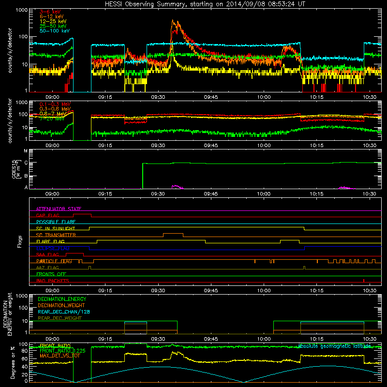Select the GAP_FLAG label
The height and width of the screenshot is (387, 387).
pyautogui.click(x=47, y=215)
